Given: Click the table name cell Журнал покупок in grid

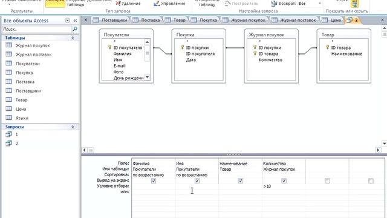Looking at the screenshot, I should [284, 170].
